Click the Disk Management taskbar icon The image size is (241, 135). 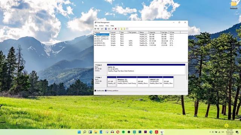[x=162, y=132]
